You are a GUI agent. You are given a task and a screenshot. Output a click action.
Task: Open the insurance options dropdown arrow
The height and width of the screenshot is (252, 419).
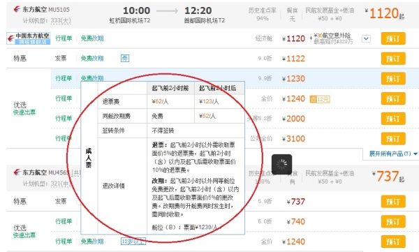(x=366, y=39)
